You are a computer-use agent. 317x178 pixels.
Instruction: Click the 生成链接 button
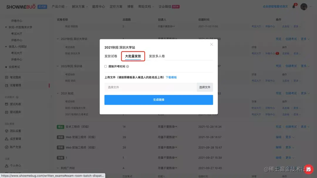click(x=158, y=100)
